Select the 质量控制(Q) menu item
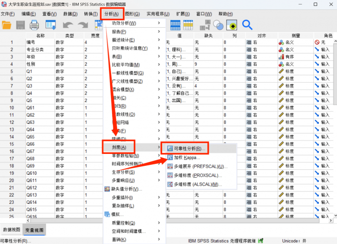This screenshot has width=337, height=244. 134,223
